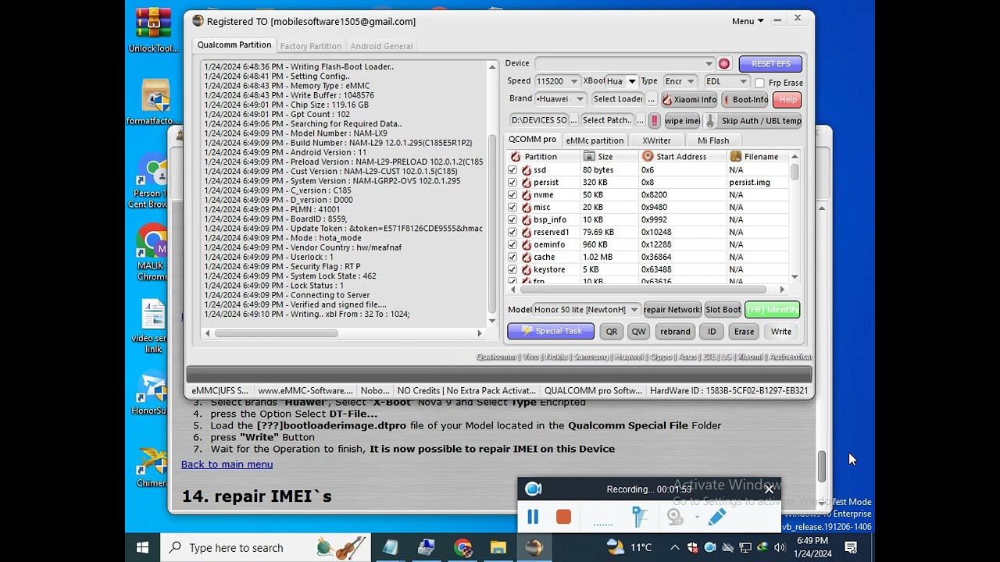Open the notification center icon
1000x562 pixels.
click(852, 547)
